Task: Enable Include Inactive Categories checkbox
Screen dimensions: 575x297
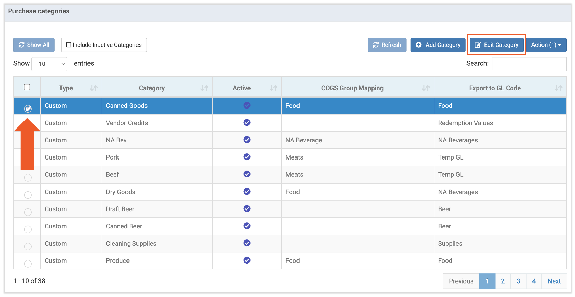Action: (x=69, y=45)
